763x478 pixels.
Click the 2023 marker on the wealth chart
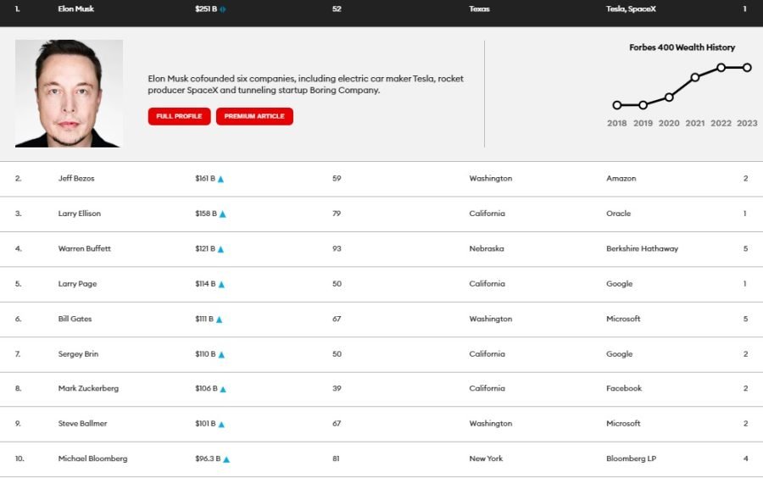tap(747, 67)
